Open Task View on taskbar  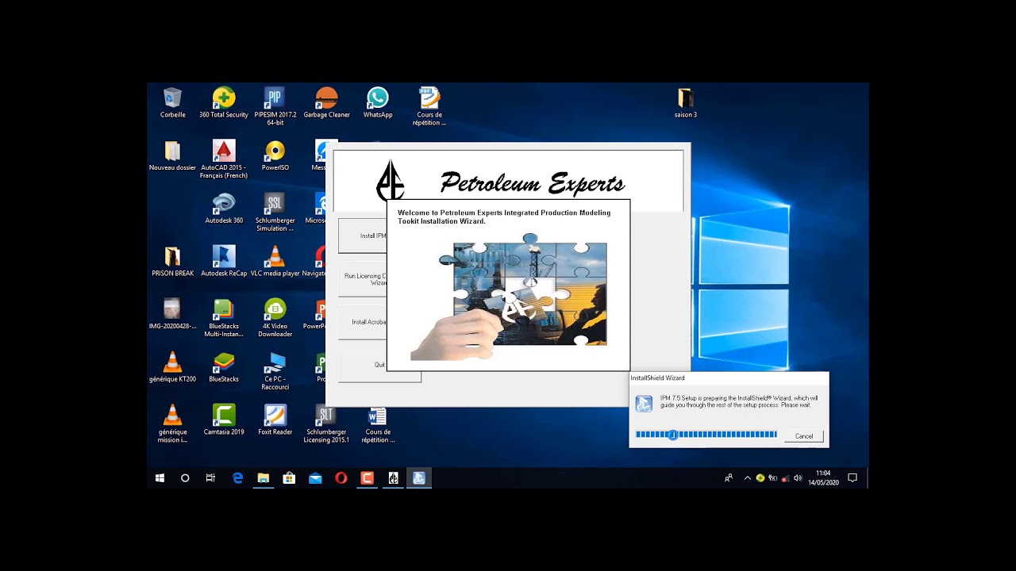click(210, 478)
